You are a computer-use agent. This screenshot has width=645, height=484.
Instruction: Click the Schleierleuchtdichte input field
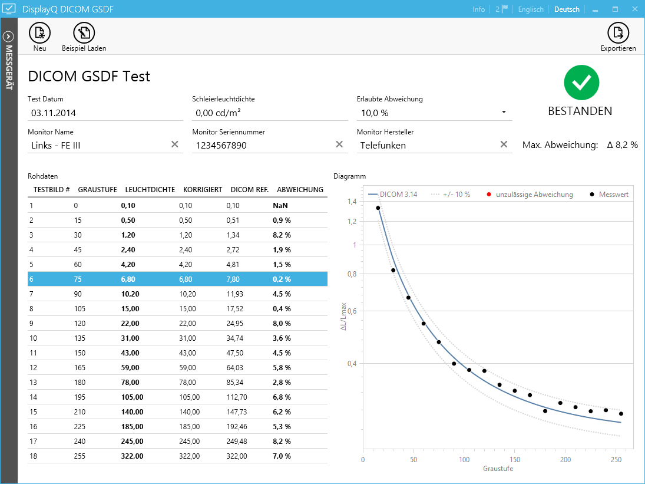269,113
